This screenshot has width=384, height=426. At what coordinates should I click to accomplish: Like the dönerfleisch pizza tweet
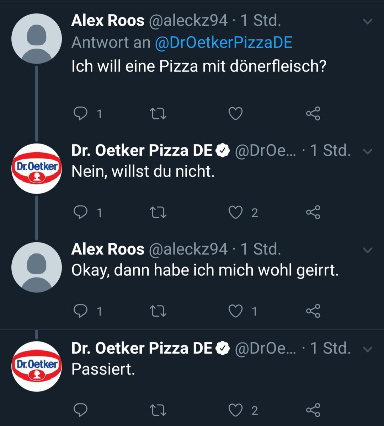pos(235,114)
